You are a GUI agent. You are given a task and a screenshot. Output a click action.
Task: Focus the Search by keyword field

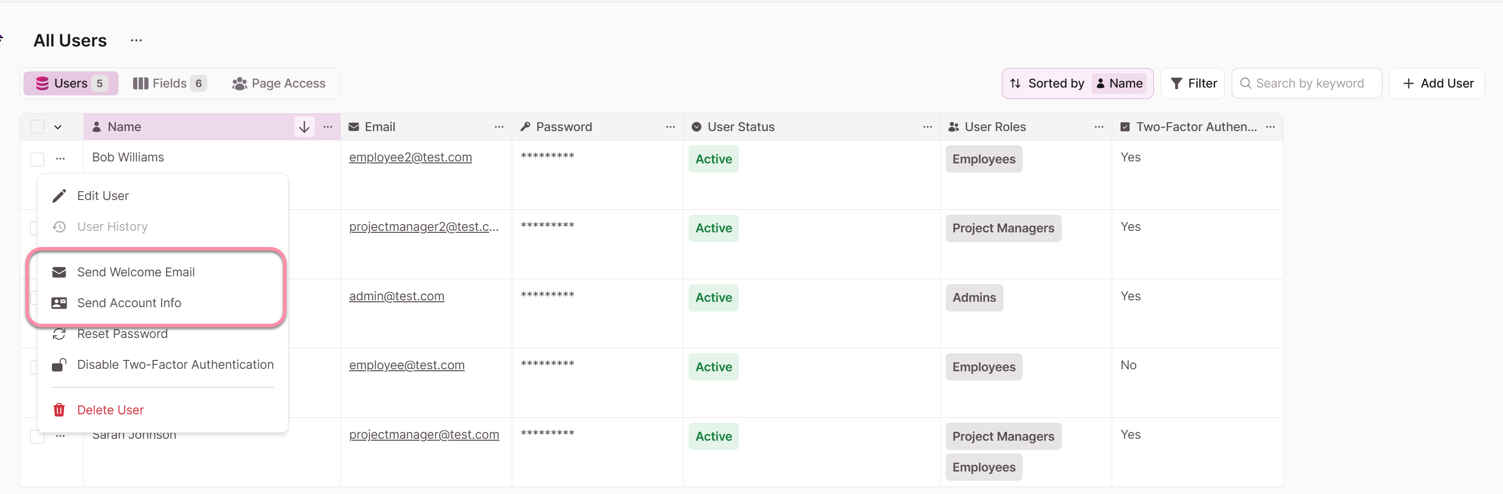click(1307, 83)
